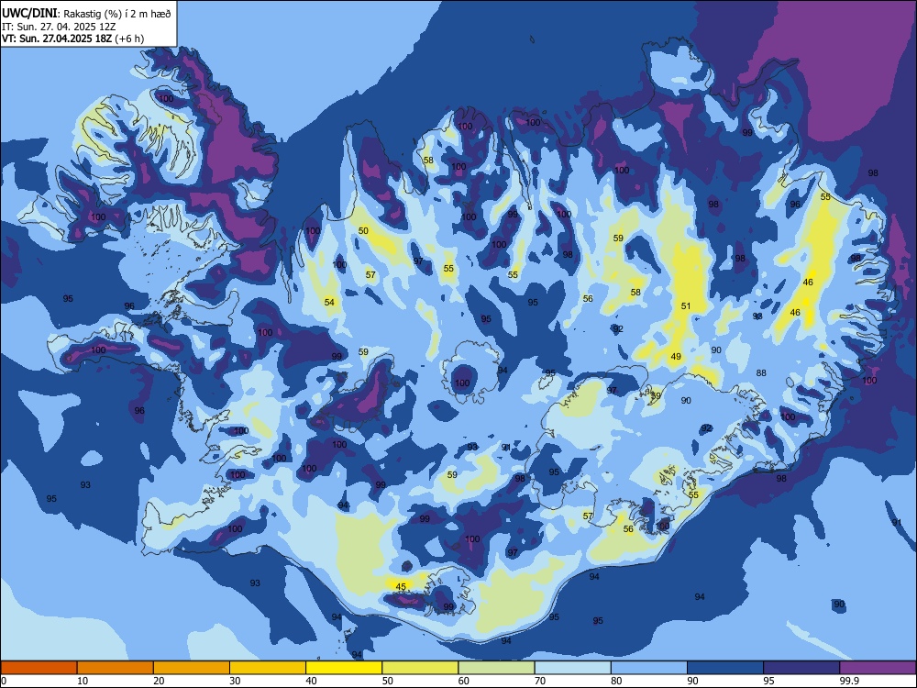
Task: Select the orange 10–20 legend color box
Action: tap(116, 668)
